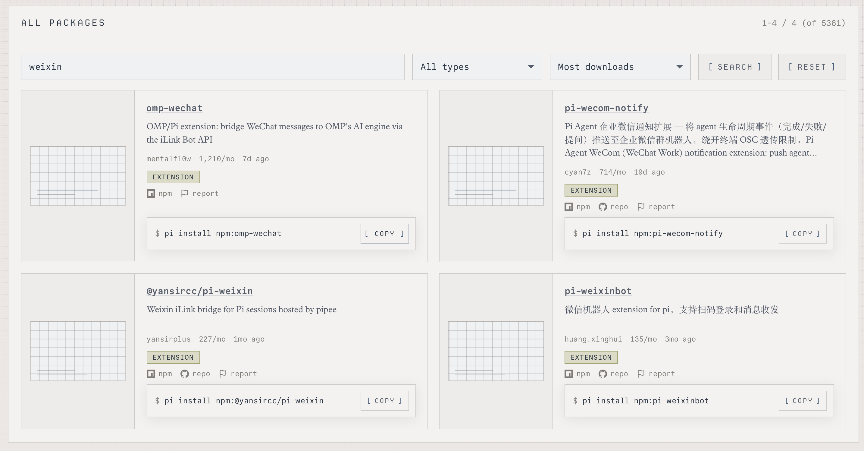The height and width of the screenshot is (451, 864).
Task: Click the npm icon for pi-wecom-notify
Action: [569, 207]
